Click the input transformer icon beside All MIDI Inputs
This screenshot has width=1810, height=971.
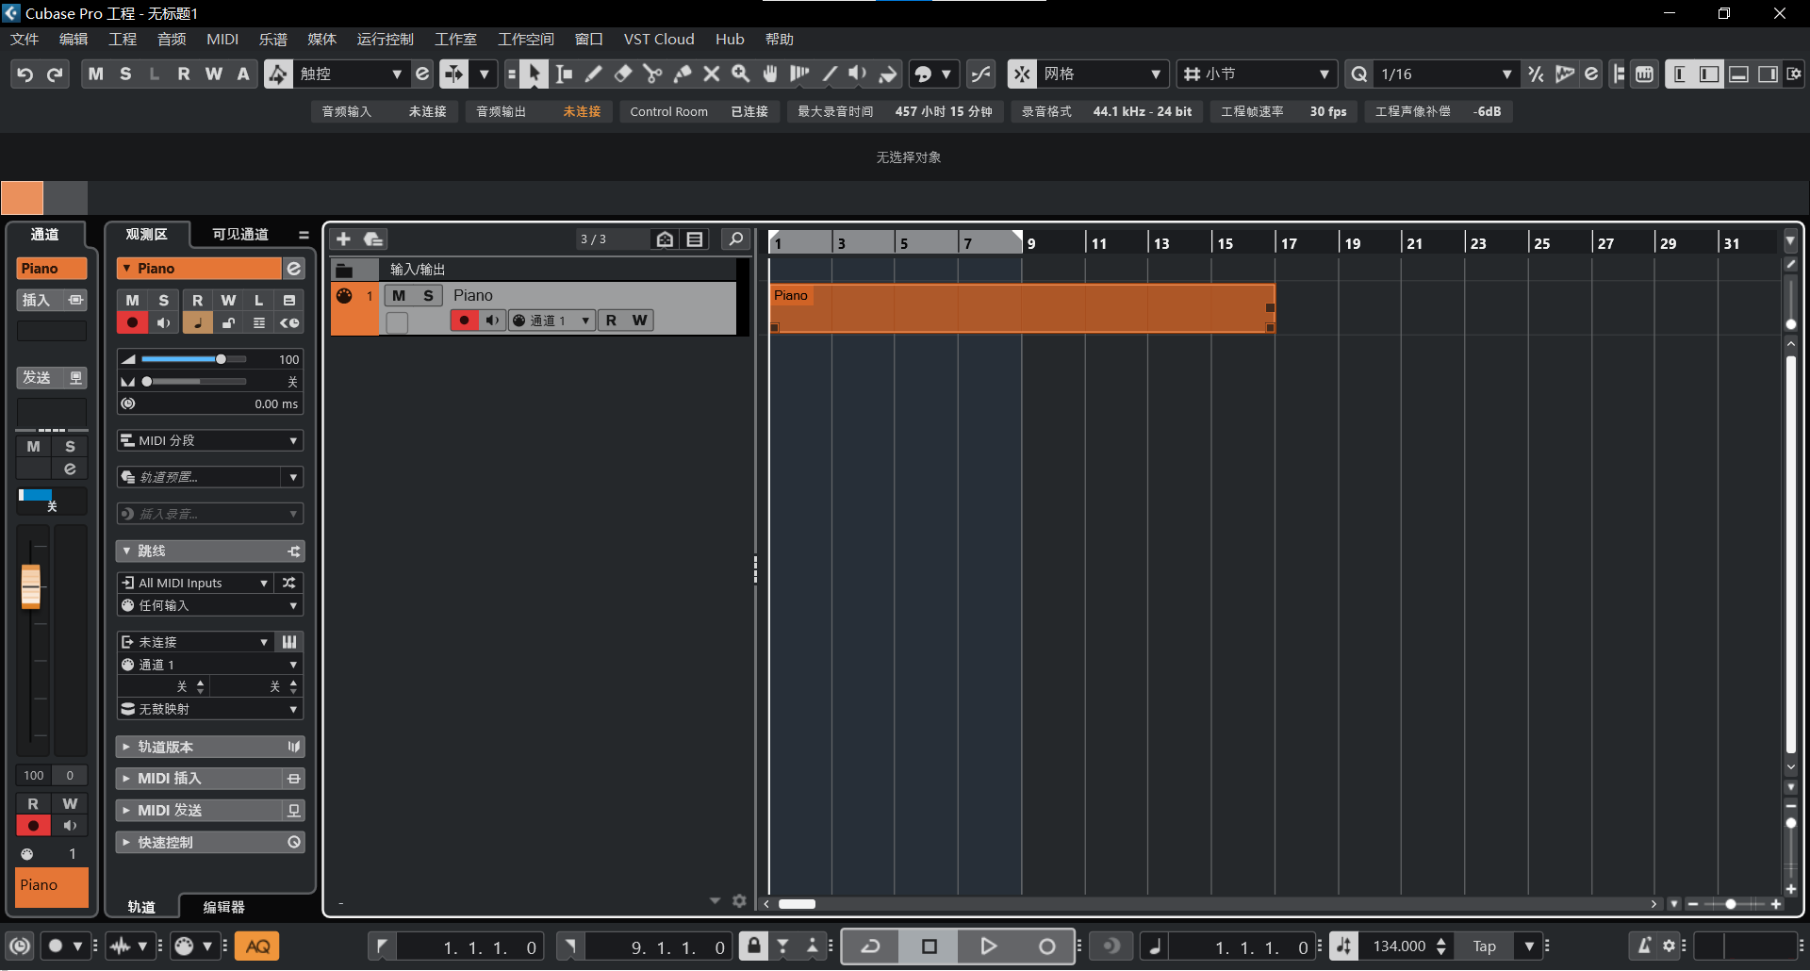(289, 584)
